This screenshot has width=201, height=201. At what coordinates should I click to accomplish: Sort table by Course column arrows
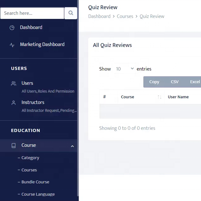[x=159, y=97]
